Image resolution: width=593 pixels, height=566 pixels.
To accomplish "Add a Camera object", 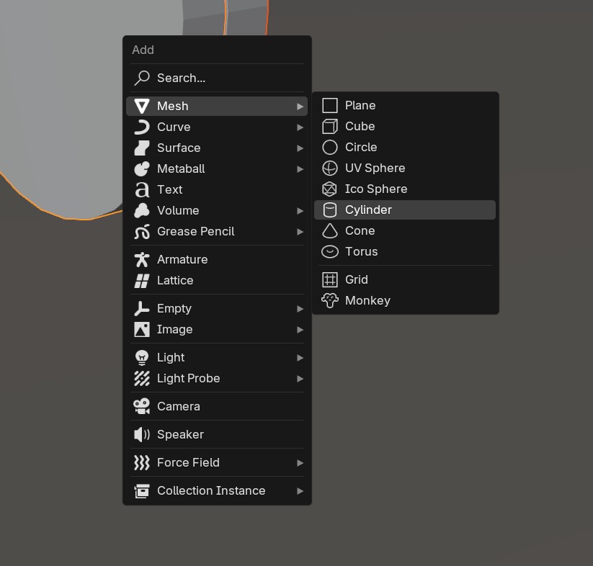I will [217, 407].
